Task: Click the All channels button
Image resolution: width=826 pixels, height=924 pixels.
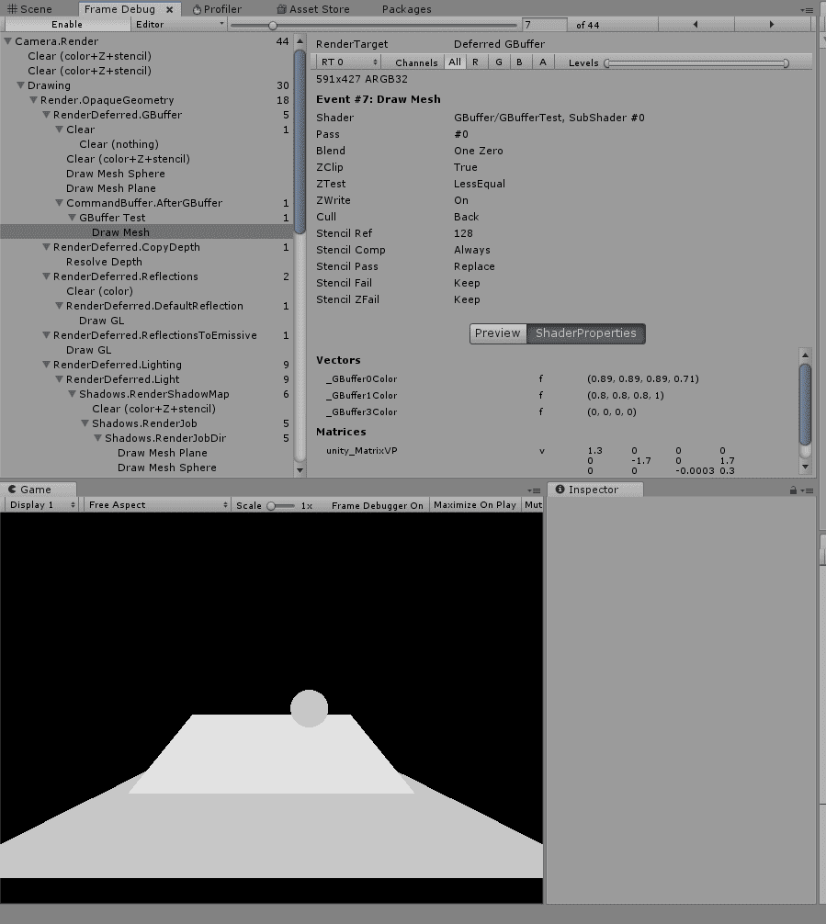Action: 456,62
